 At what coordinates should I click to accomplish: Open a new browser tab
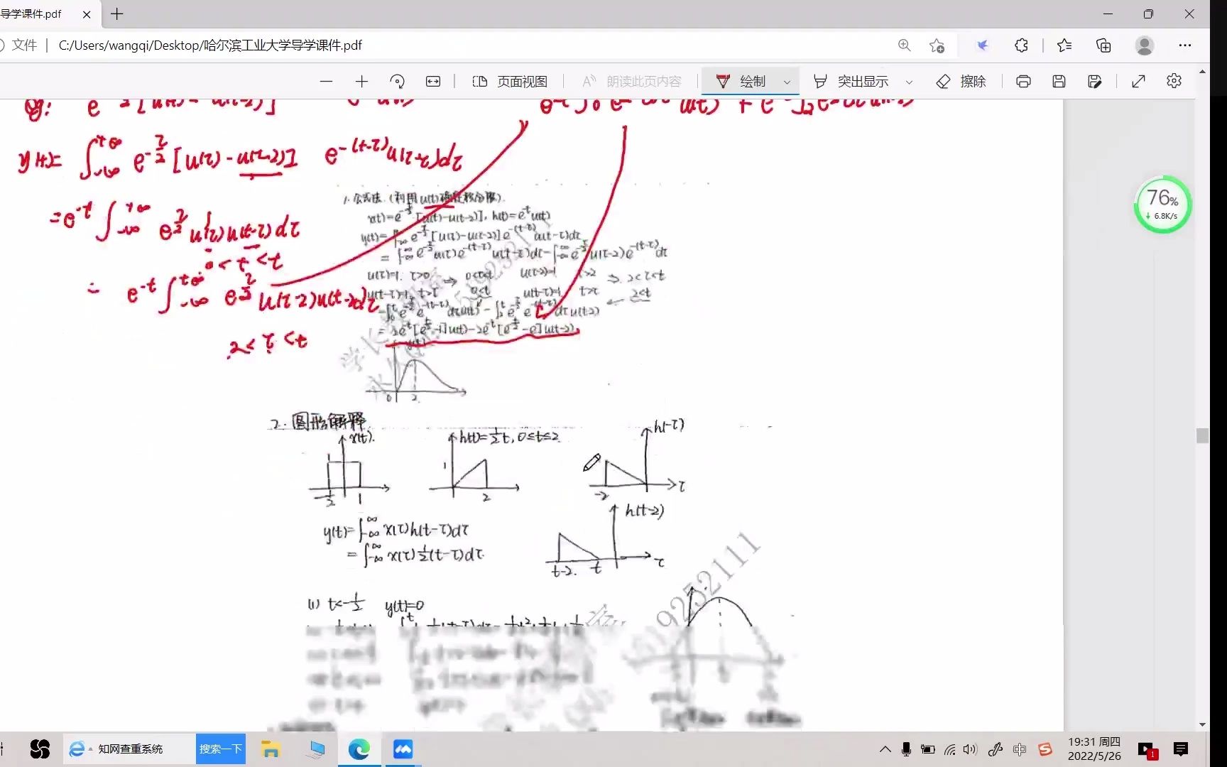point(116,14)
